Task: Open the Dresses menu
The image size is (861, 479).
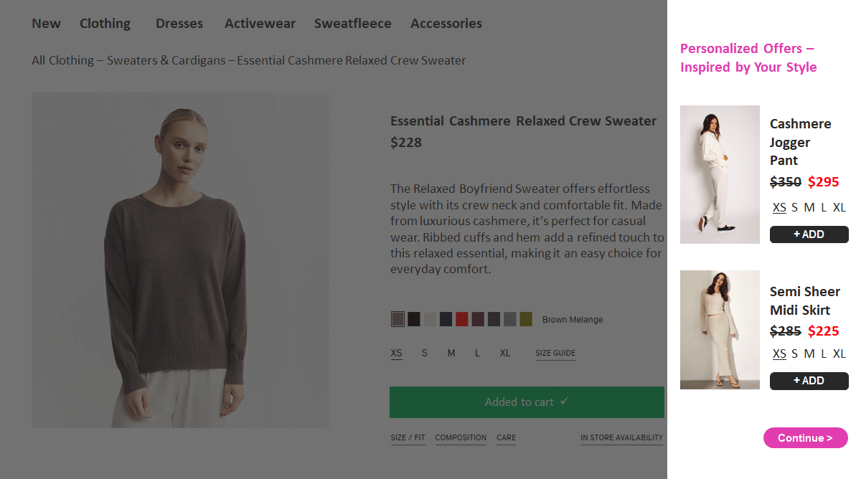Action: (x=179, y=23)
